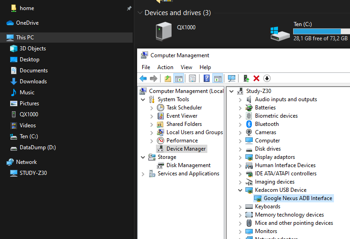Click the Update device driver icon

coord(246,78)
